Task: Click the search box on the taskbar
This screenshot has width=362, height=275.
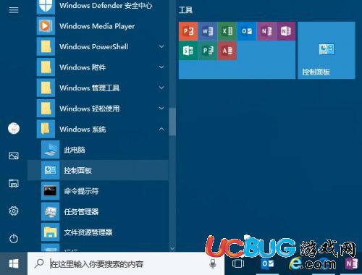Action: pyautogui.click(x=126, y=263)
